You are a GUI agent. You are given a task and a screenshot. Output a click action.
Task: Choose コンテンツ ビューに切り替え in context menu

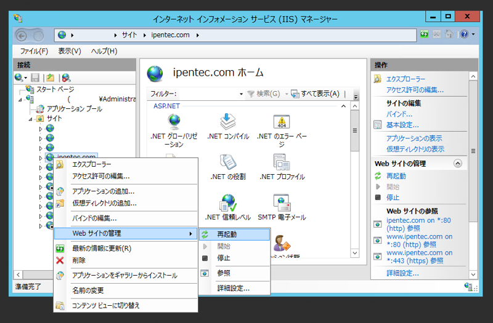click(126, 305)
